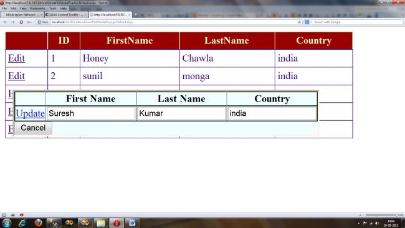
Task: Close the Mindcracker Network tab
Action: pos(41,15)
